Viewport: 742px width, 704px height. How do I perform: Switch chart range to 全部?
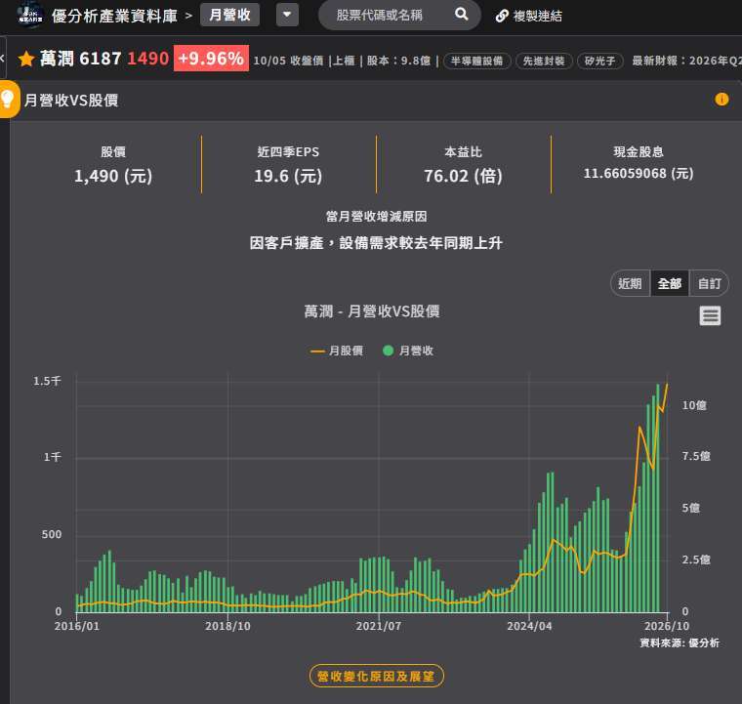670,283
